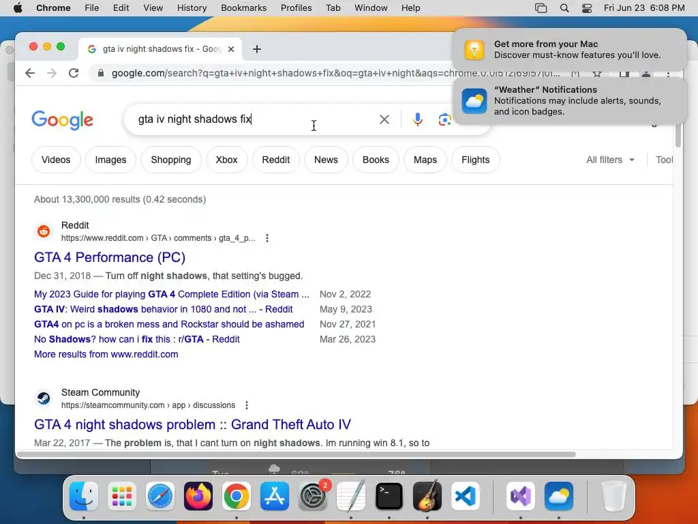The image size is (698, 524).
Task: Open App Store from the Dock
Action: click(275, 497)
